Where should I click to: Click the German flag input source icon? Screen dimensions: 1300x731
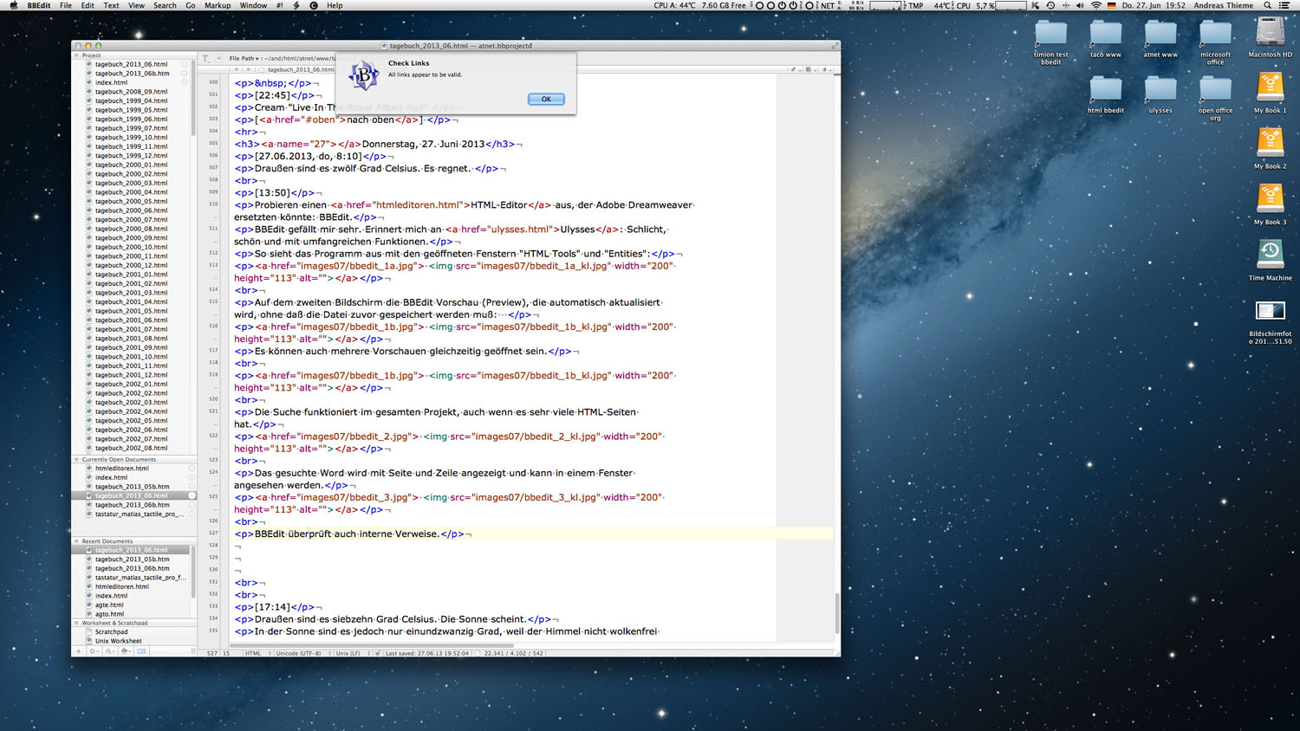tap(1111, 5)
